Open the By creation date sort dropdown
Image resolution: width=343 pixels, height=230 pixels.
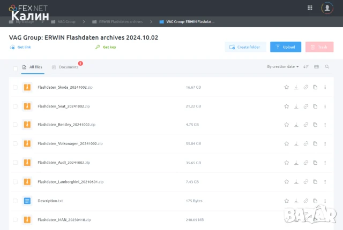coord(283,67)
